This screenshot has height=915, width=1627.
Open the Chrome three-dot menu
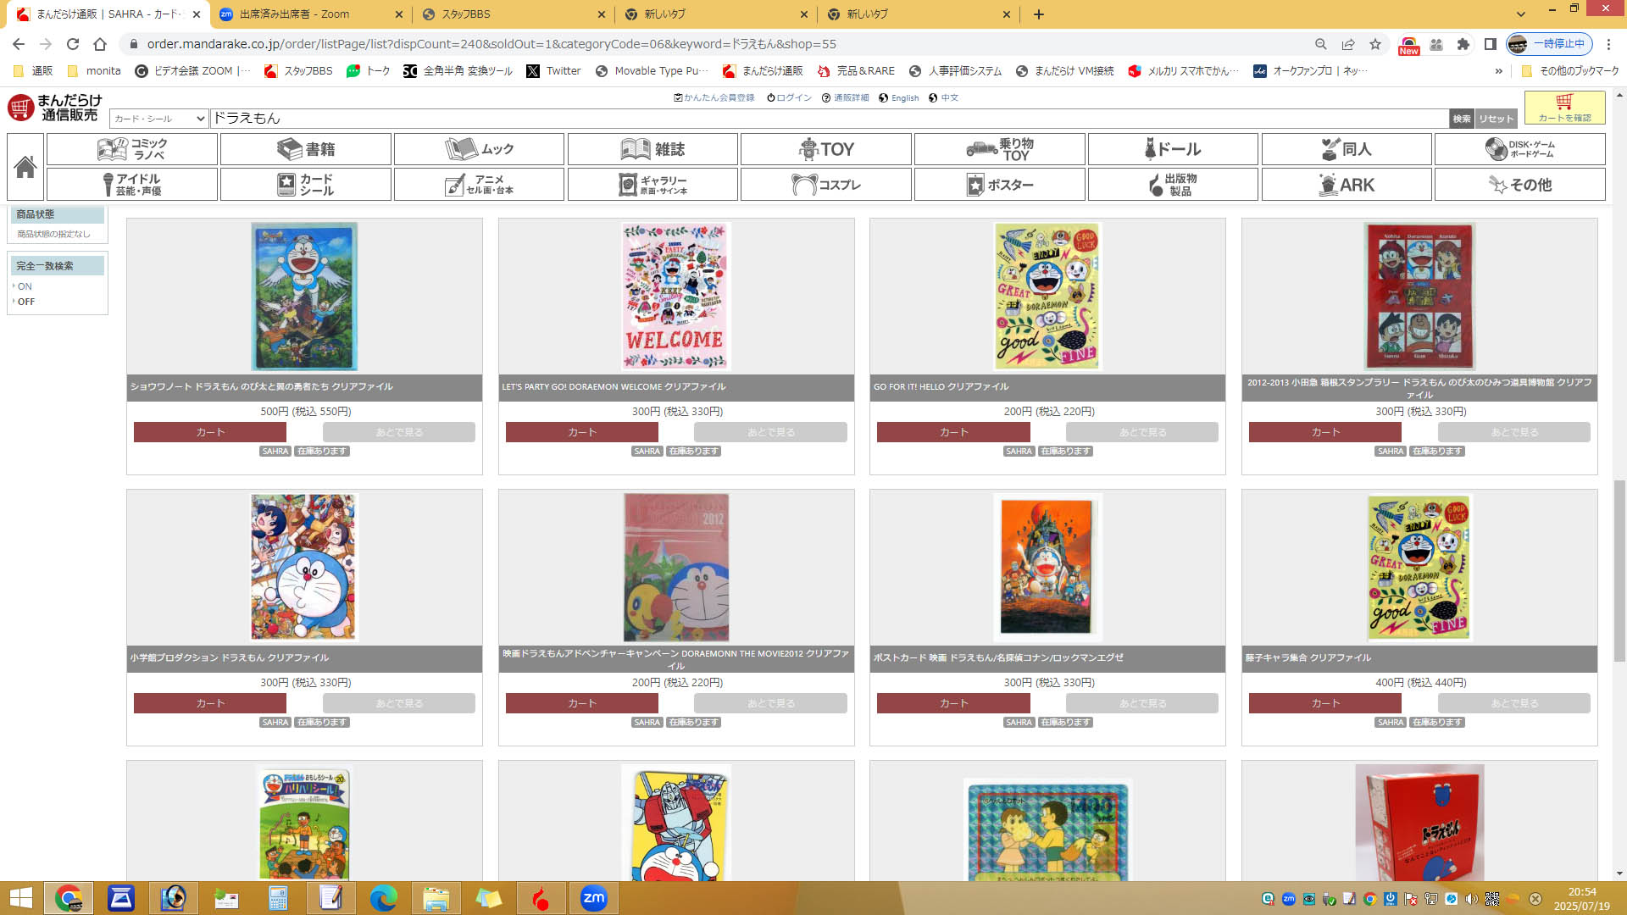click(1609, 44)
